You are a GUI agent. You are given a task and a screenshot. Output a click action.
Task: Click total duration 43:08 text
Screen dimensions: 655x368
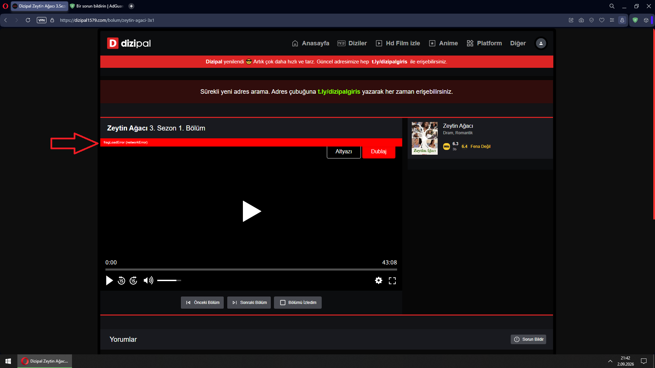click(x=389, y=262)
